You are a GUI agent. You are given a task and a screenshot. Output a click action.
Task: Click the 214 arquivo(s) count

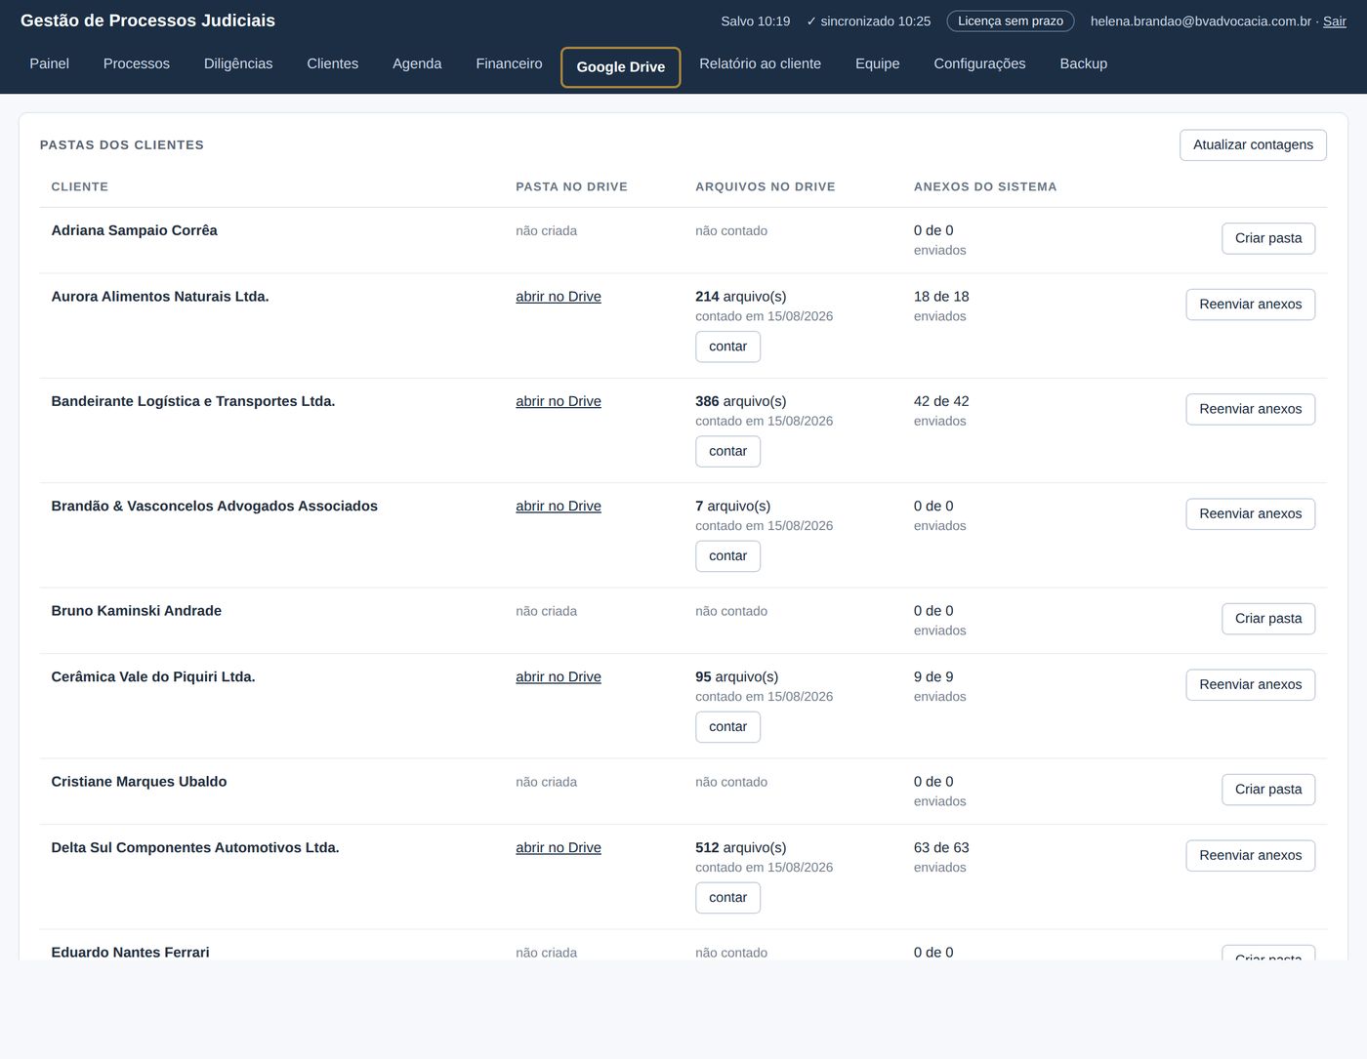(x=740, y=297)
